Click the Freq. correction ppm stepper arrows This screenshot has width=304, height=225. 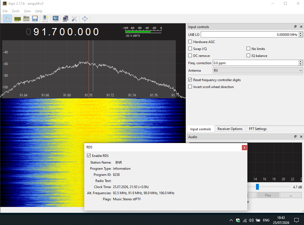[x=300, y=63]
